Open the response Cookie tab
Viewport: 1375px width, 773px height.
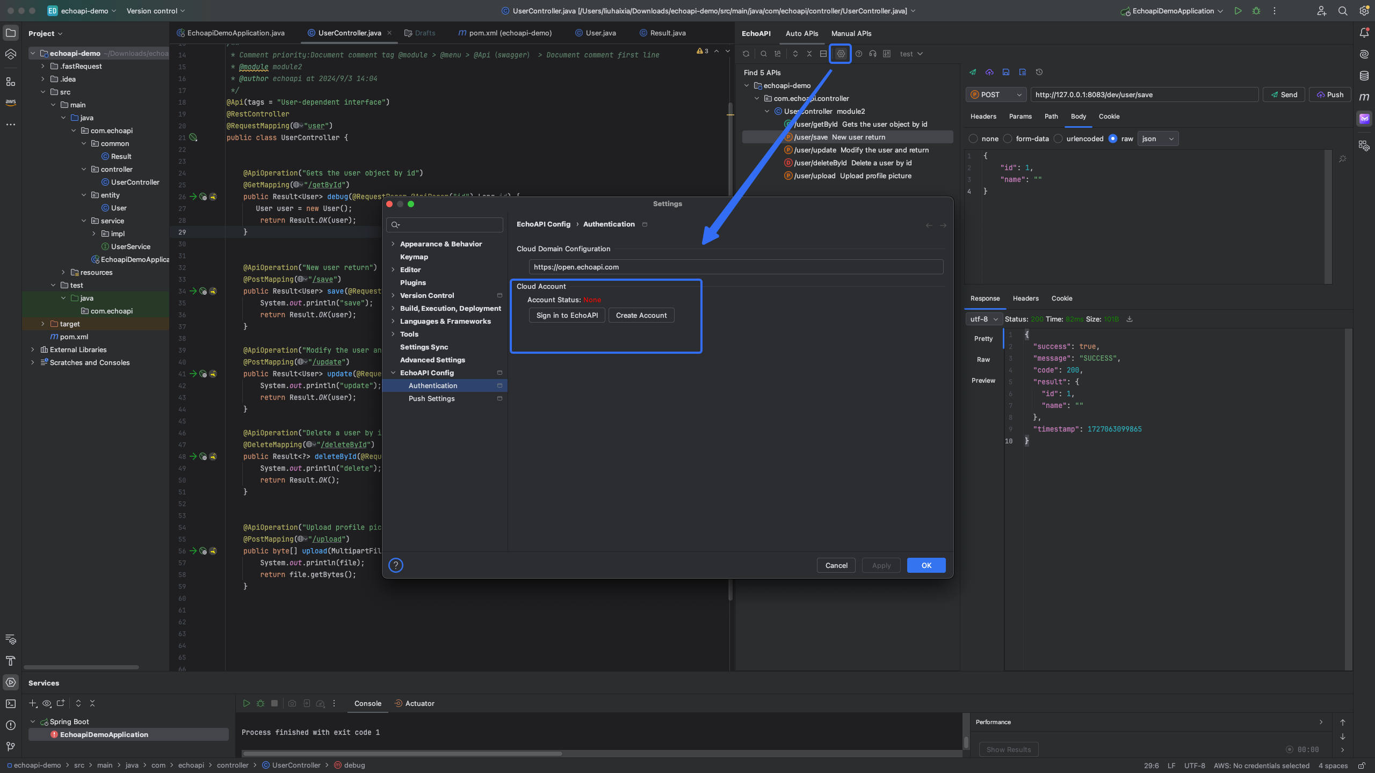click(1061, 298)
